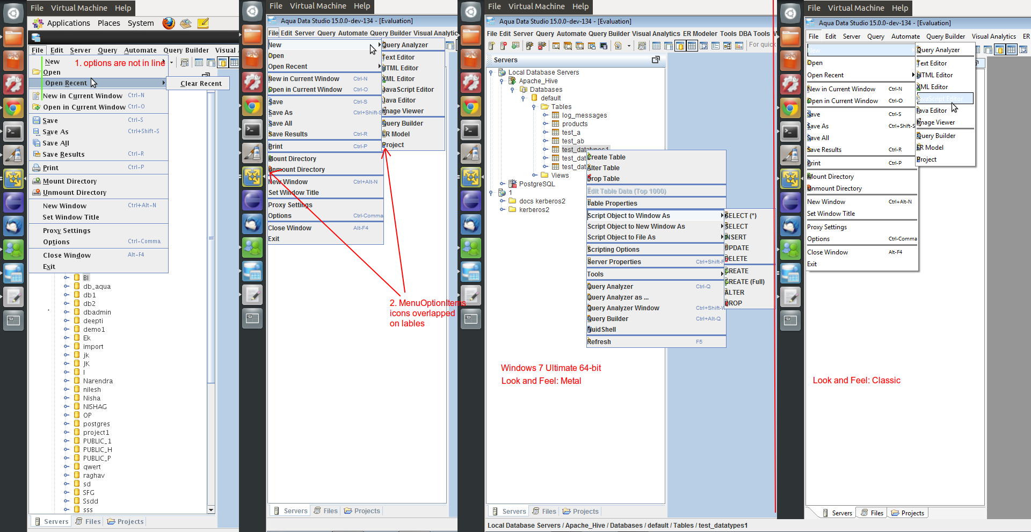
Task: Click the mail package icon in GNOME panel
Action: 186,23
